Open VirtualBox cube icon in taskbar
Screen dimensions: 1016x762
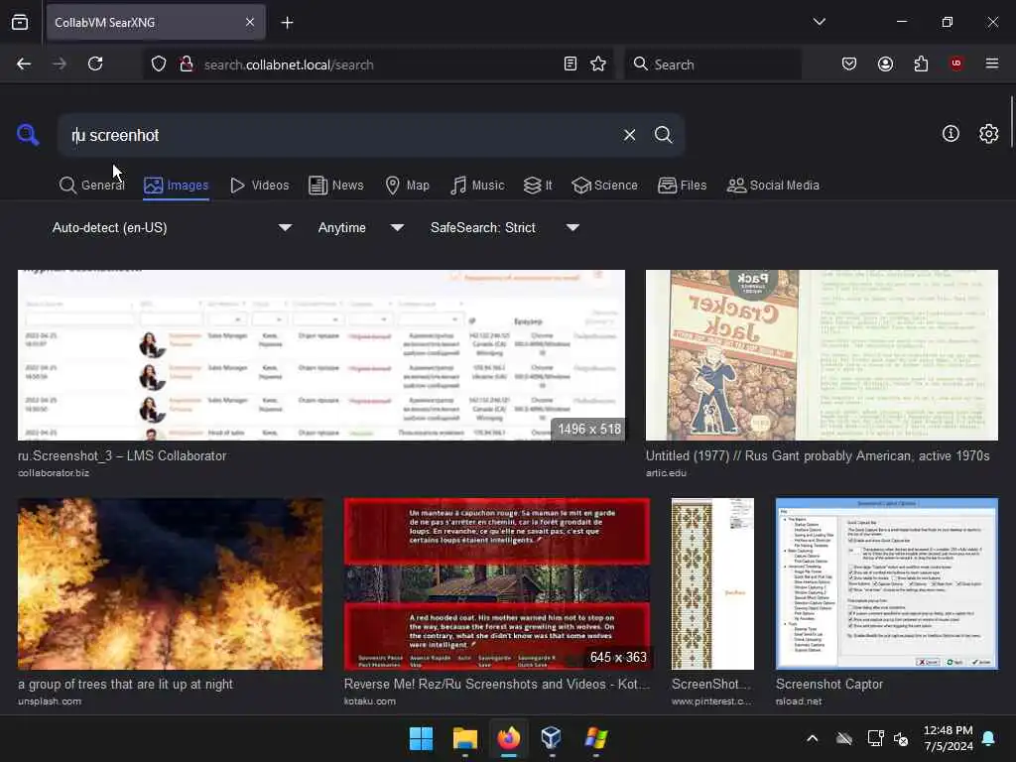click(552, 738)
